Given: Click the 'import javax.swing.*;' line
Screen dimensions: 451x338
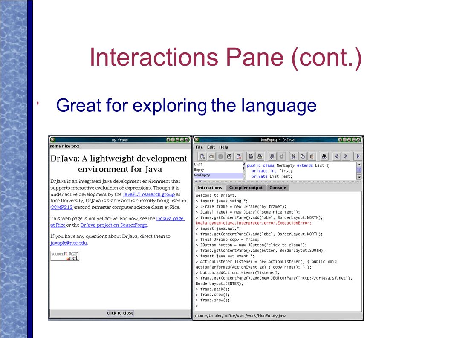Looking at the screenshot, I should (222, 201).
